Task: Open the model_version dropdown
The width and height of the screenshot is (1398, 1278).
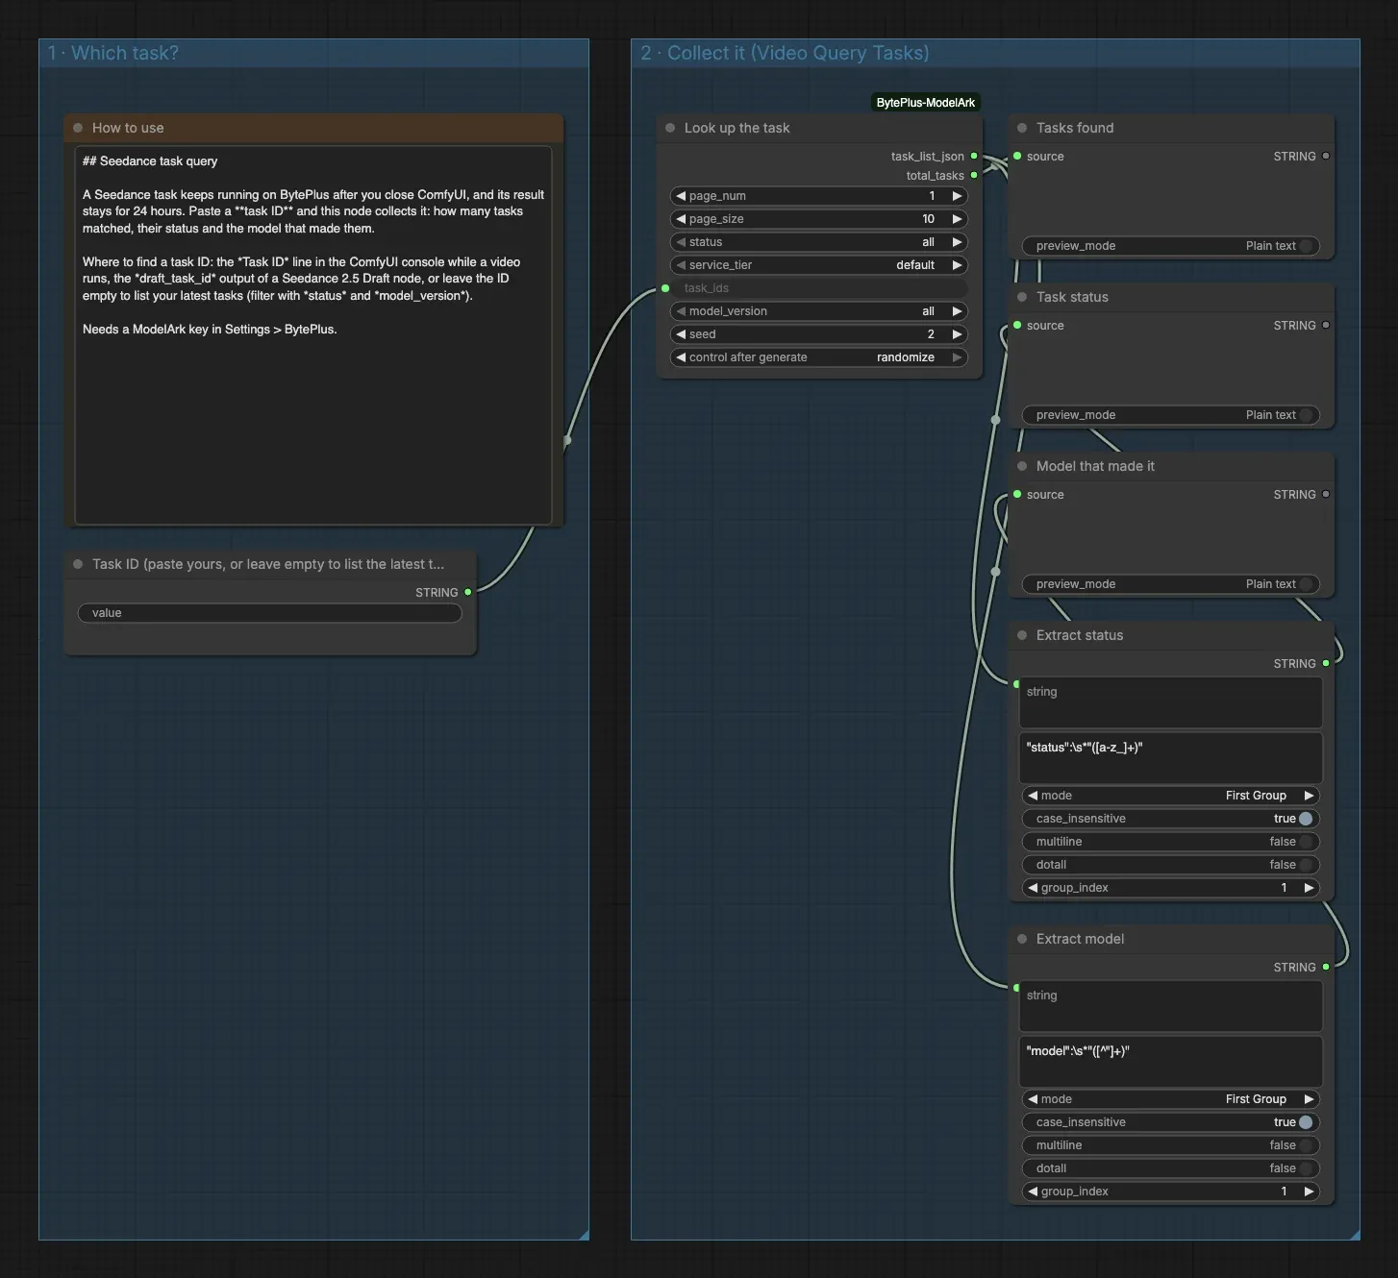Action: pos(818,311)
